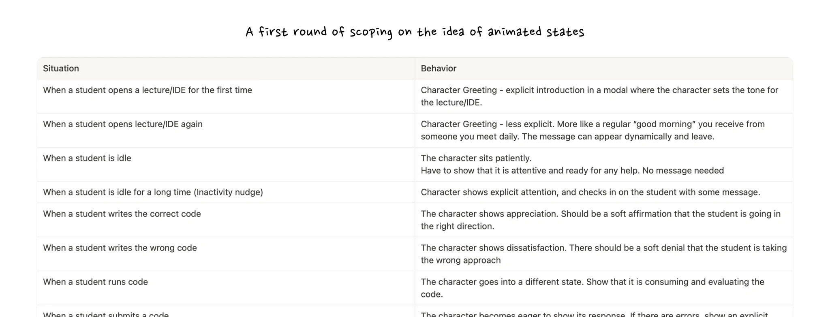This screenshot has height=317, width=830.
Task: Click the 'less explicit' Character Greeting behavior cell
Action: pyautogui.click(x=593, y=131)
